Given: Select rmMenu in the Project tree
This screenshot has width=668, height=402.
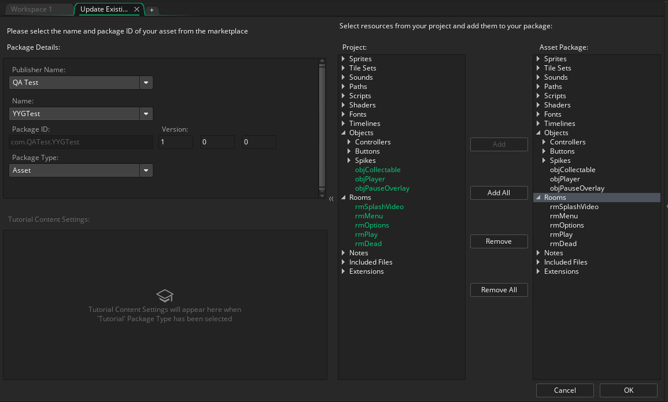Looking at the screenshot, I should point(368,216).
